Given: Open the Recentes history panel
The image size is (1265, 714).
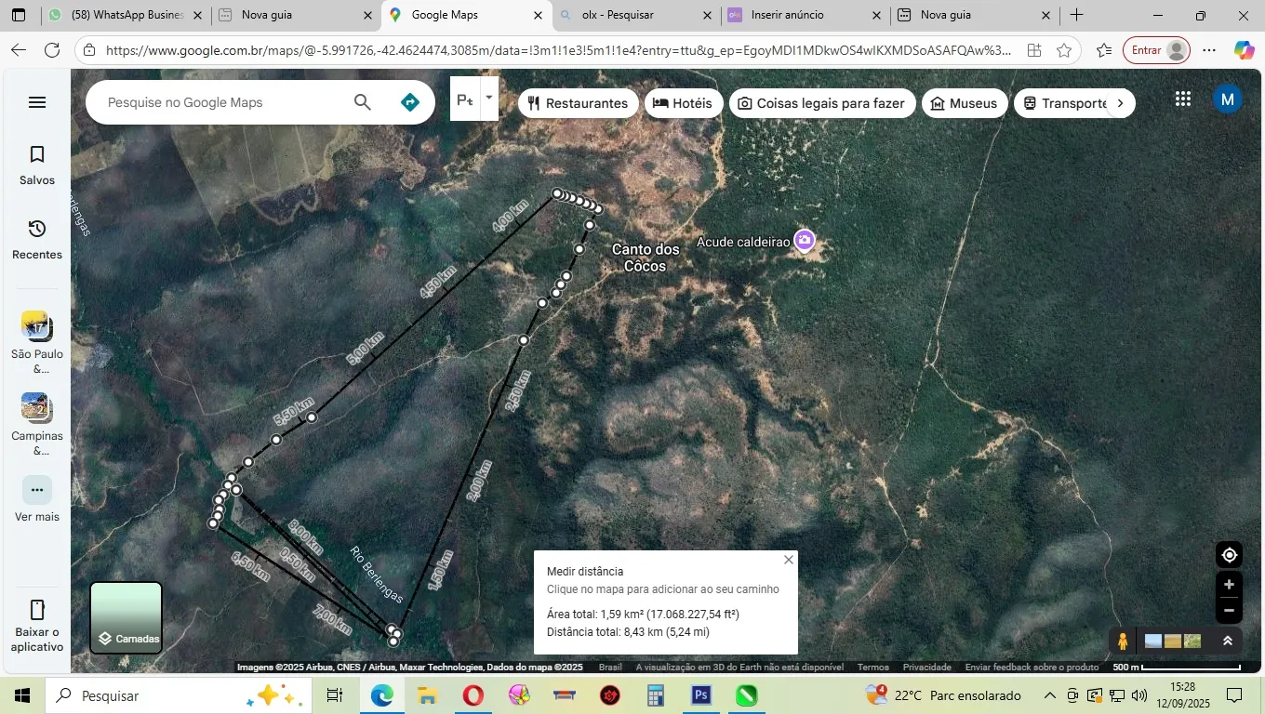Looking at the screenshot, I should pyautogui.click(x=37, y=239).
